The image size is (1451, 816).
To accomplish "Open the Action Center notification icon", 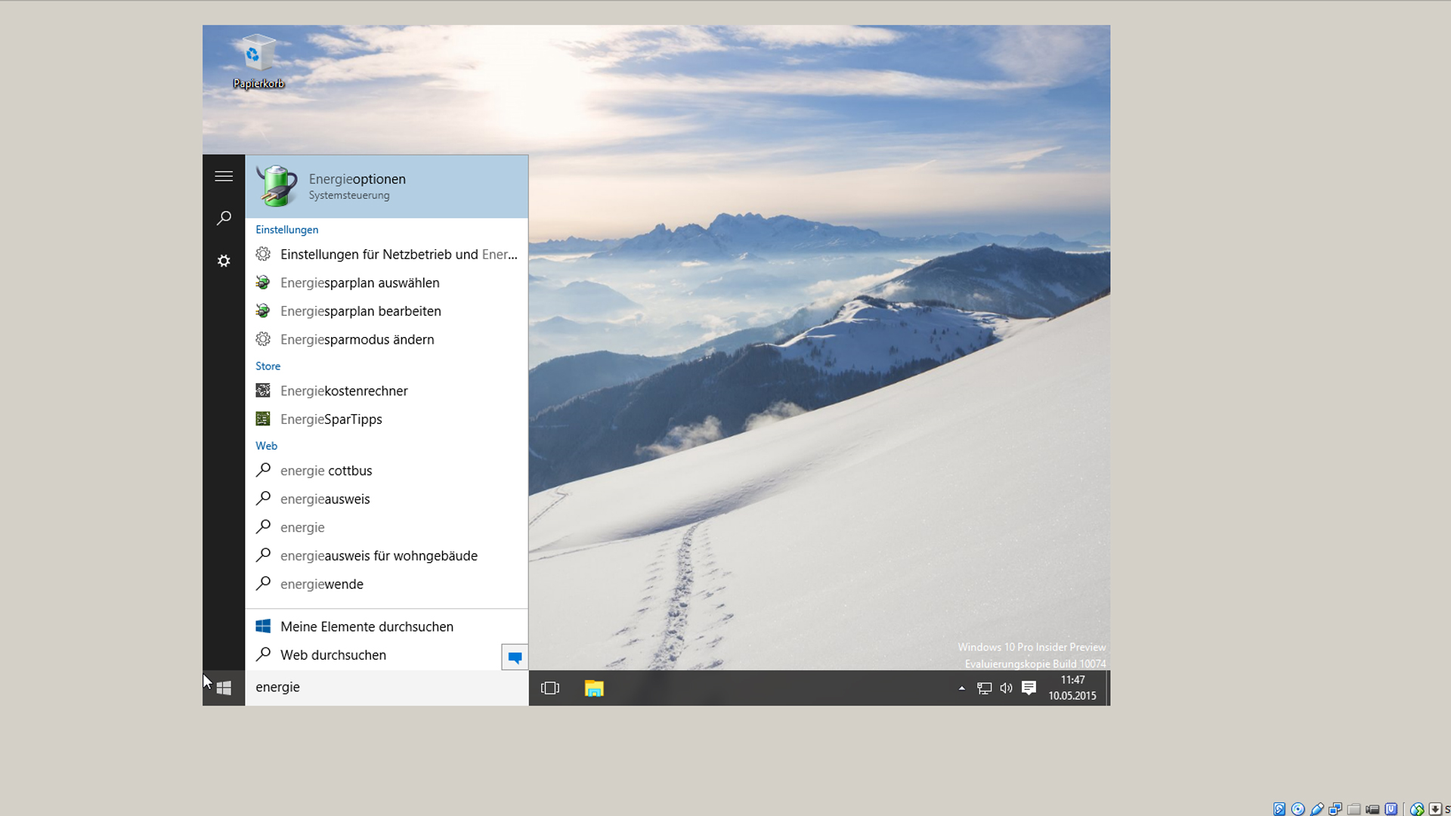I will click(1029, 688).
